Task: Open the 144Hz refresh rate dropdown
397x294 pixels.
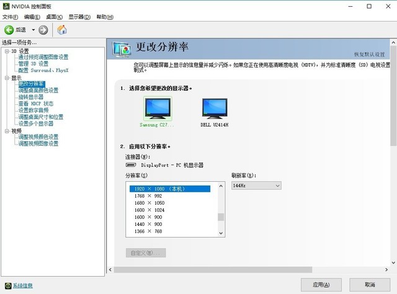Action: click(x=256, y=185)
